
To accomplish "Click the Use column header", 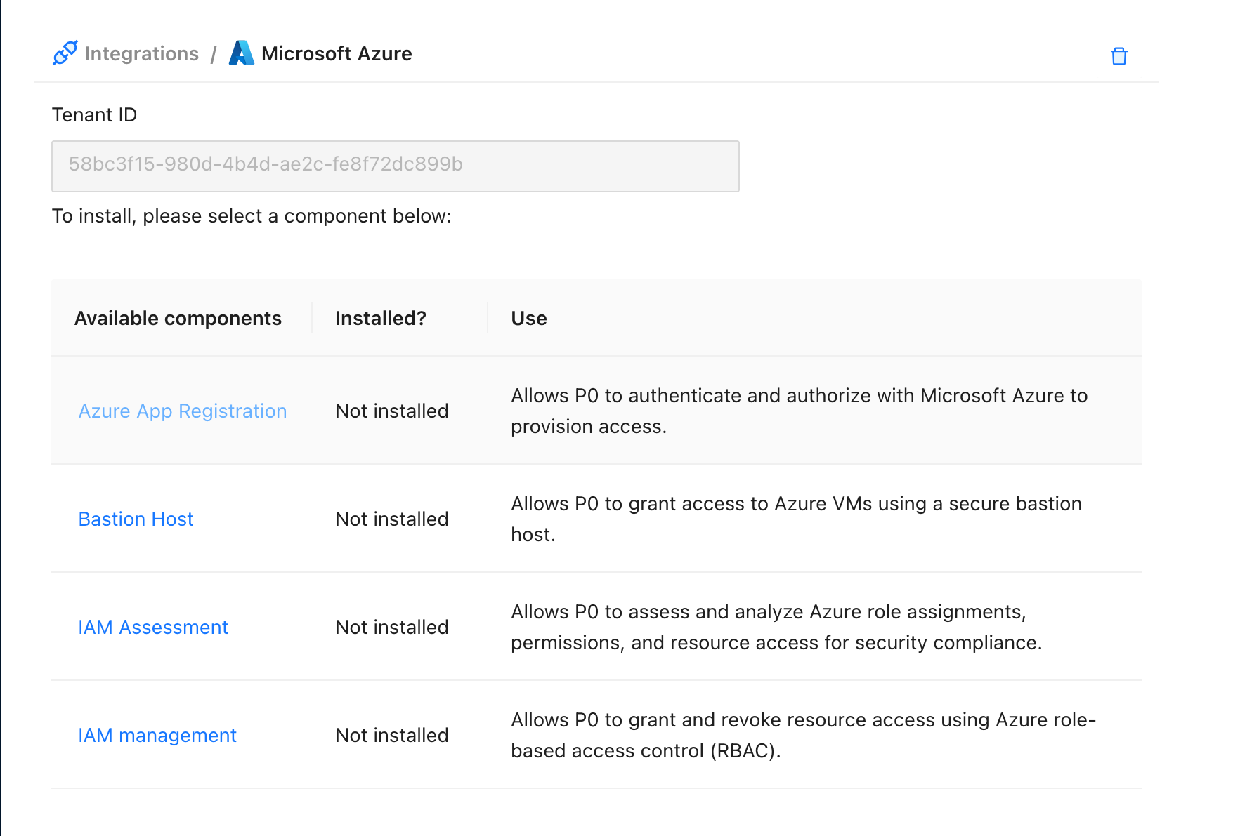I will [x=528, y=318].
